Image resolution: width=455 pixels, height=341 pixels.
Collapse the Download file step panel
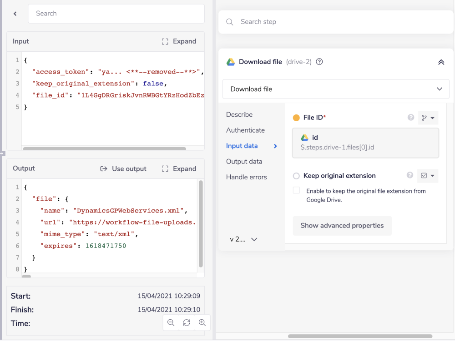click(441, 62)
